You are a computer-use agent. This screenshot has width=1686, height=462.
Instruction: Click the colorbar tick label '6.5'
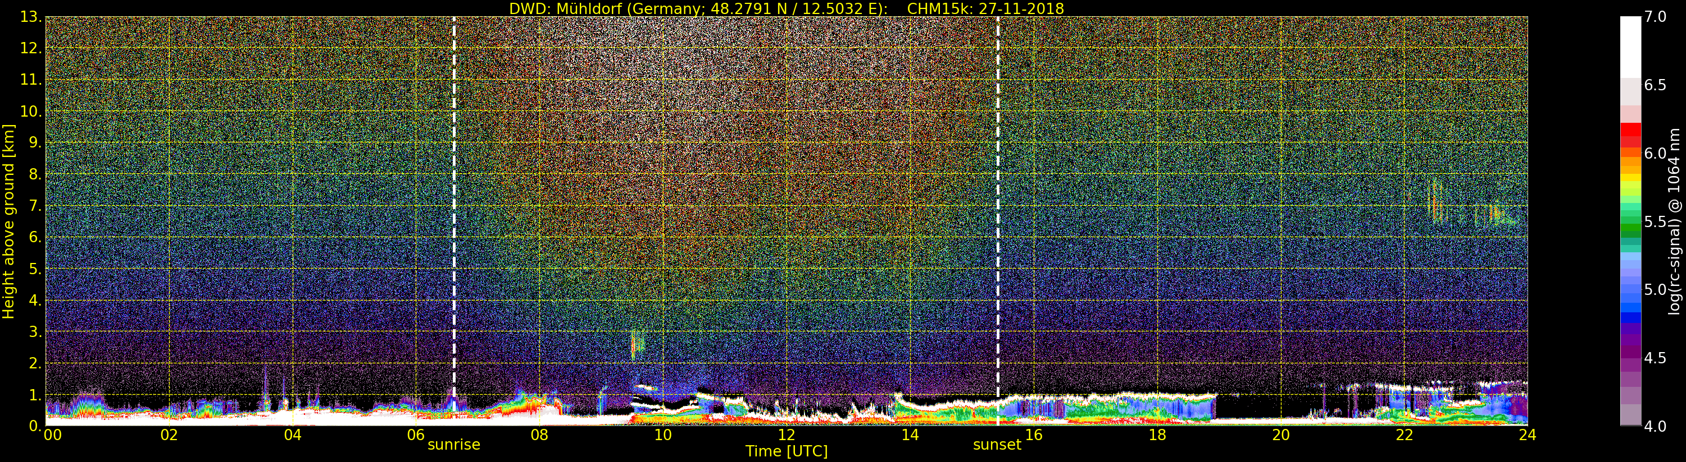1655,85
